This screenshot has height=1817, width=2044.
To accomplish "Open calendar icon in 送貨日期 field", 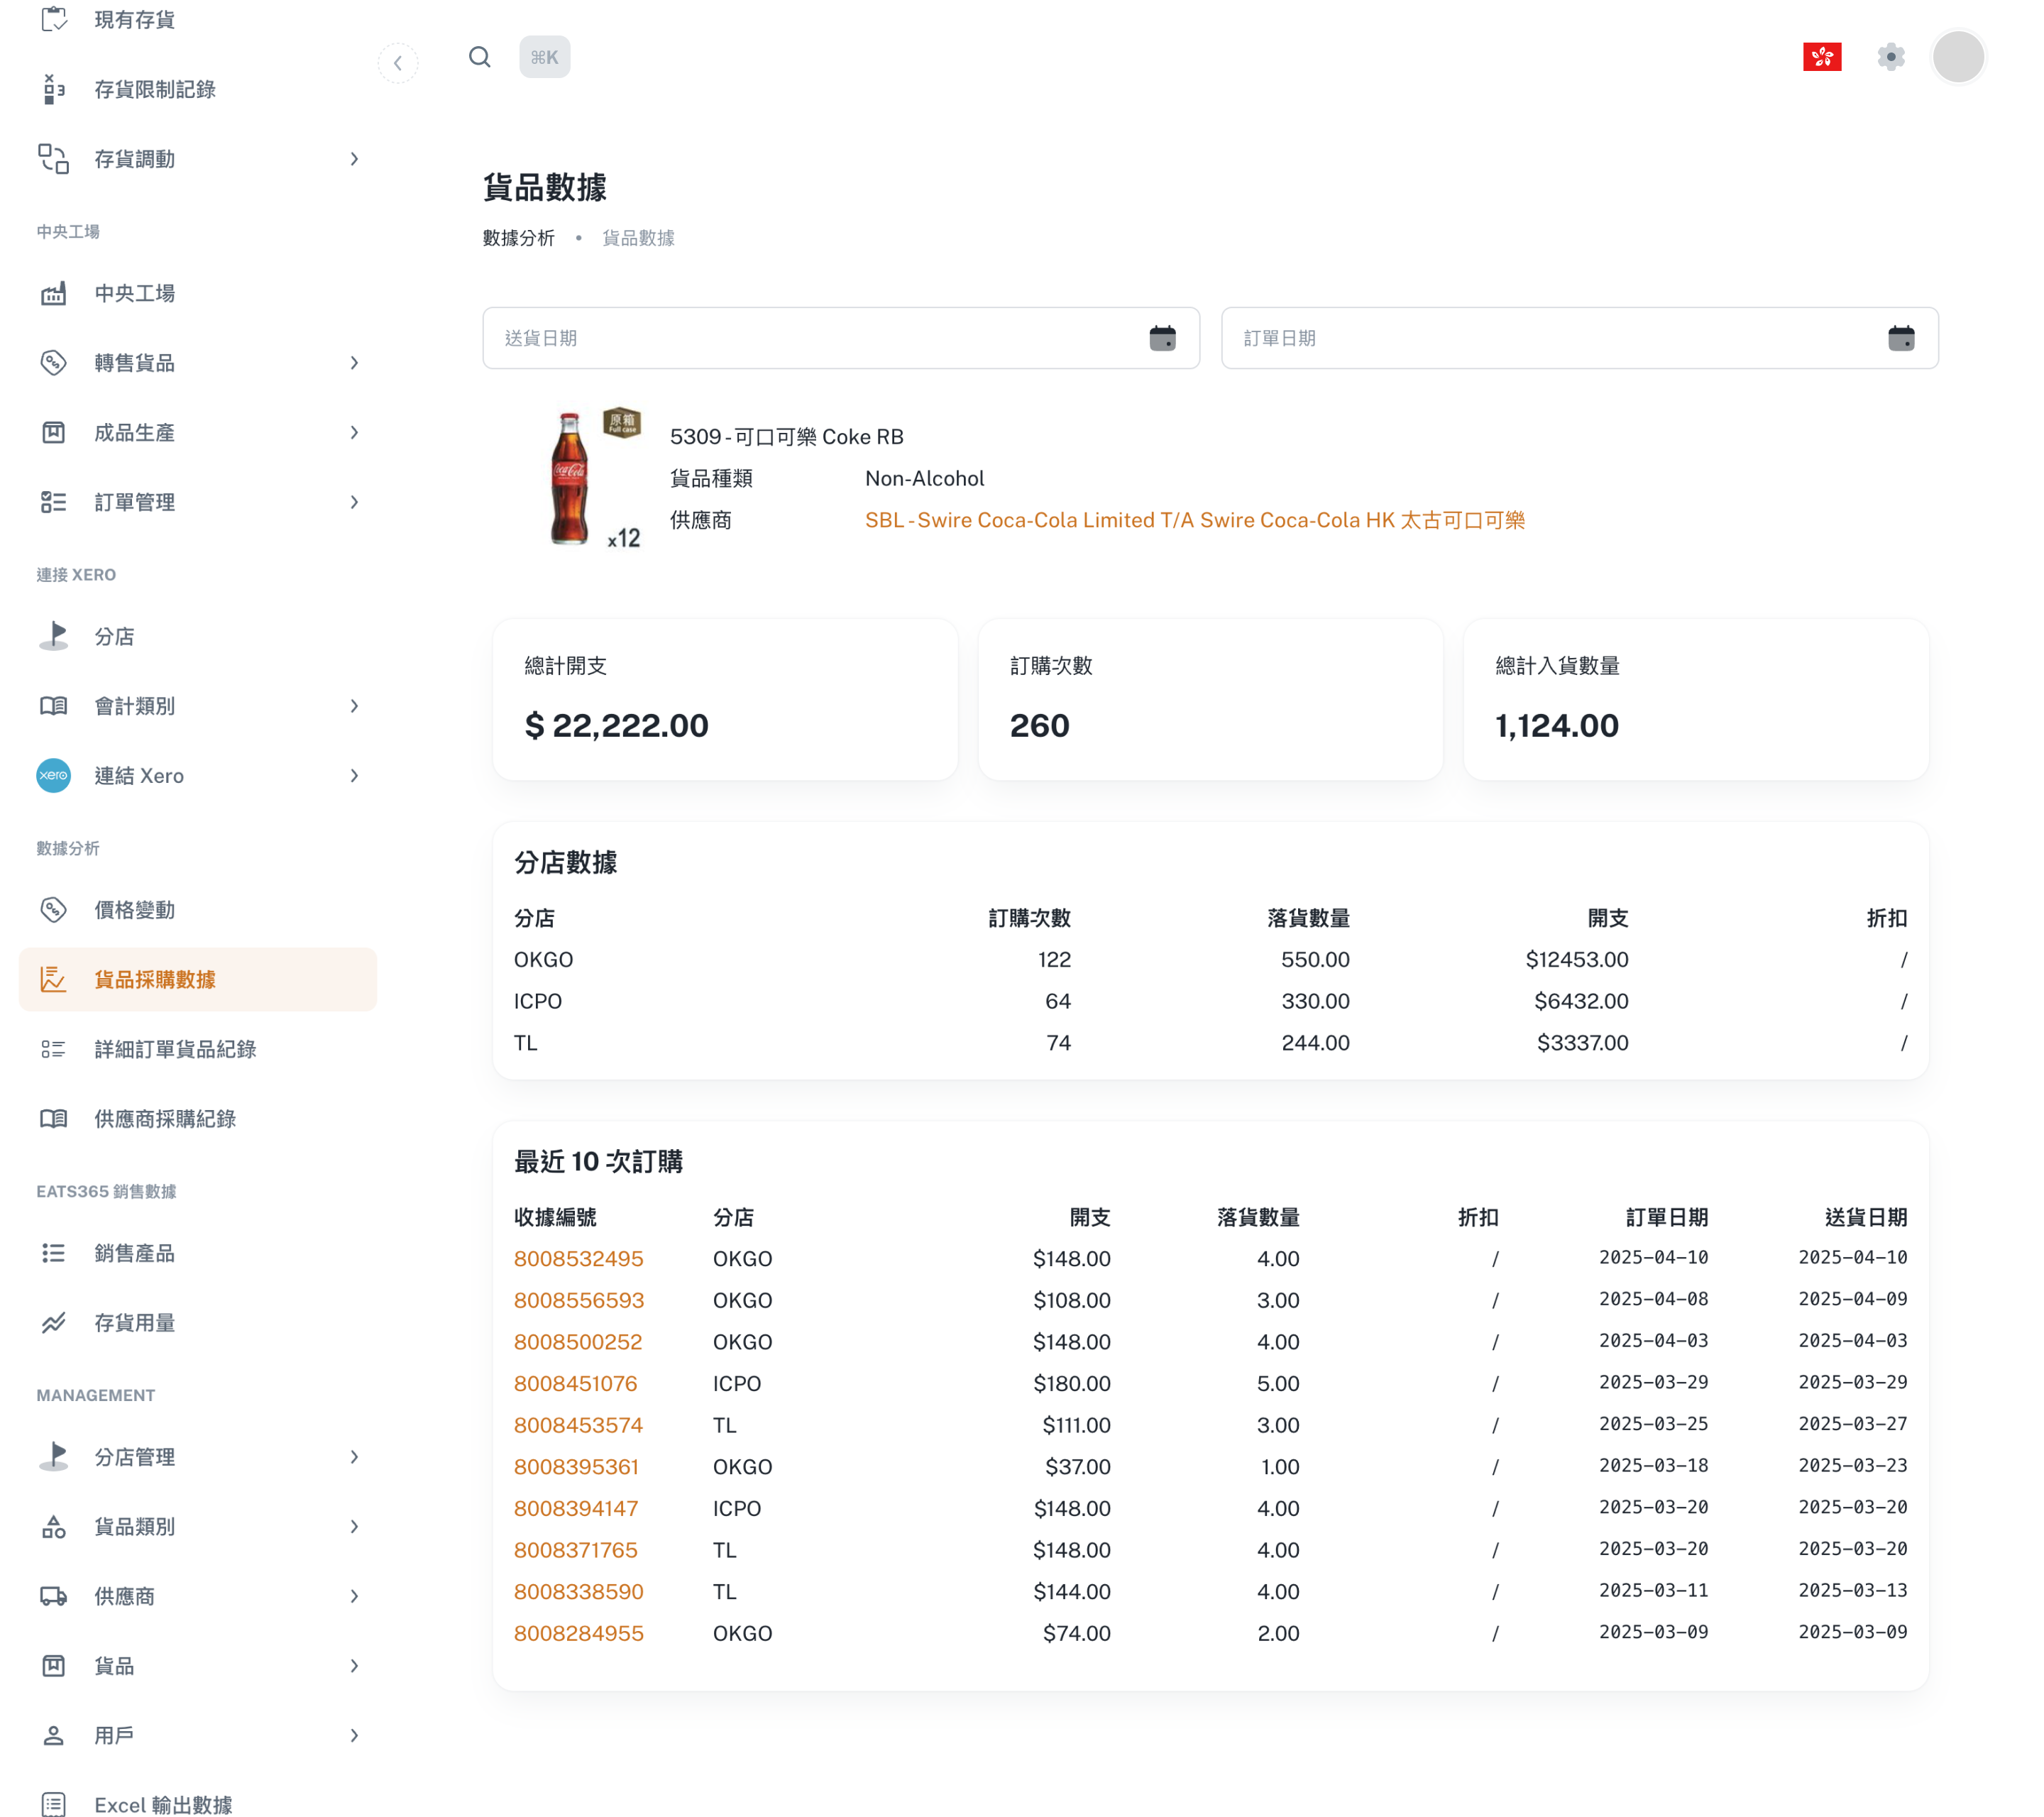I will point(1162,338).
